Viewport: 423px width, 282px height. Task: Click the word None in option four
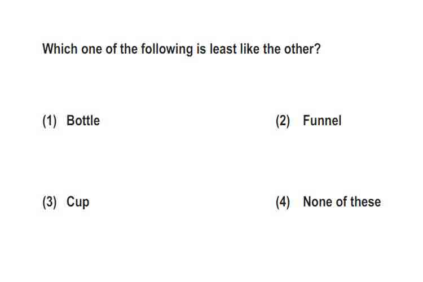[x=318, y=202]
